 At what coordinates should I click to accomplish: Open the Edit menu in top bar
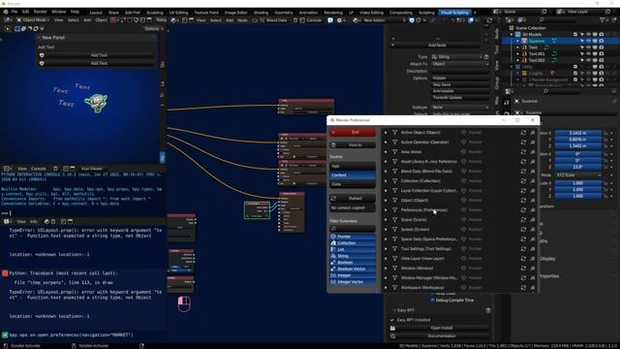coord(26,12)
